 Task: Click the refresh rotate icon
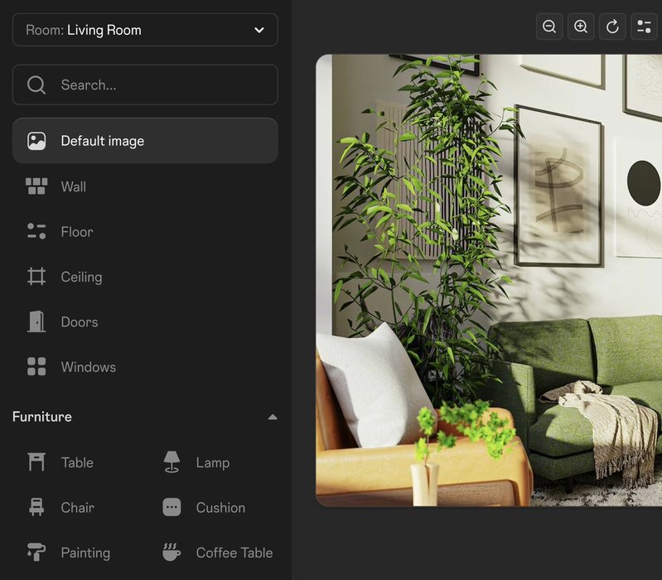tap(612, 27)
